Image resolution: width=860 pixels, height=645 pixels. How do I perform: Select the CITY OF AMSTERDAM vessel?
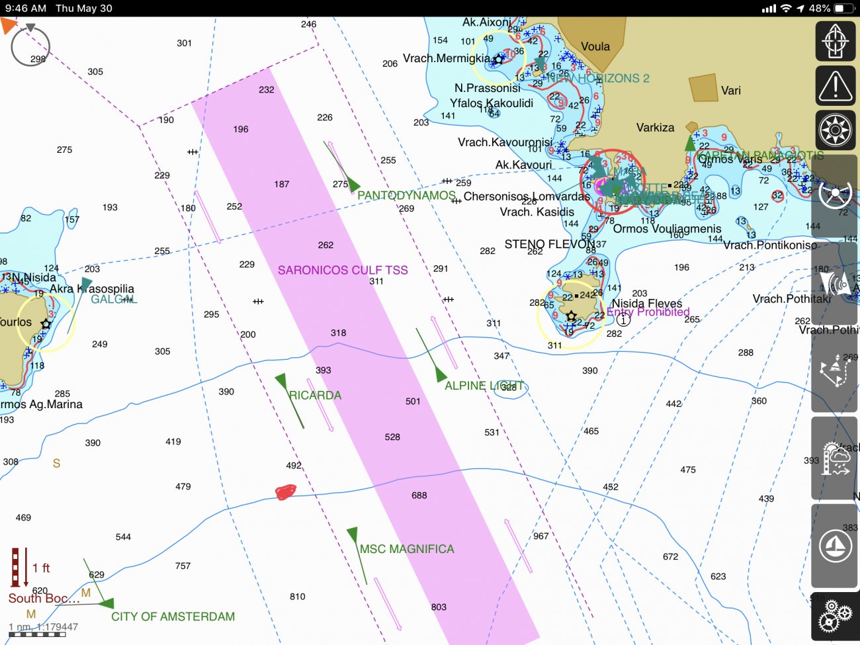point(173,617)
